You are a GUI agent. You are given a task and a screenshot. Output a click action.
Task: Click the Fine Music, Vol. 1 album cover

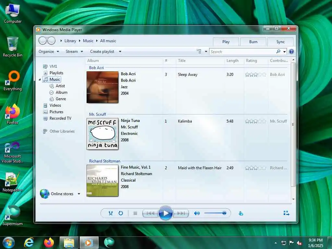[102, 181]
